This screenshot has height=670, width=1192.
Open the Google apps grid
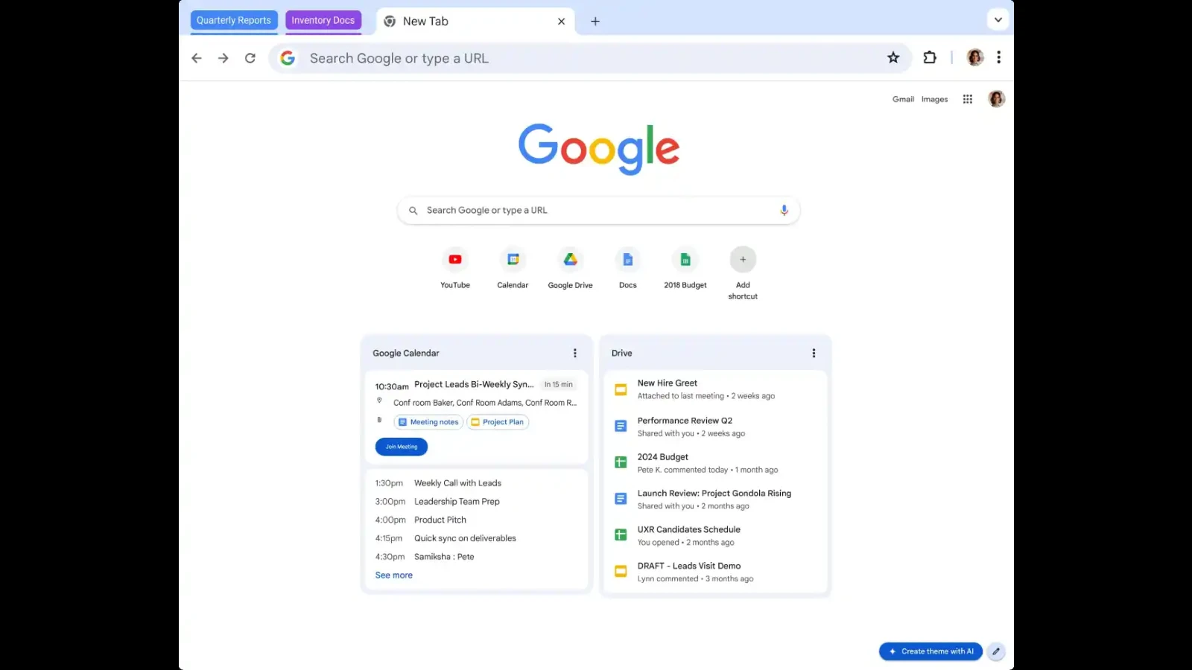click(x=968, y=99)
